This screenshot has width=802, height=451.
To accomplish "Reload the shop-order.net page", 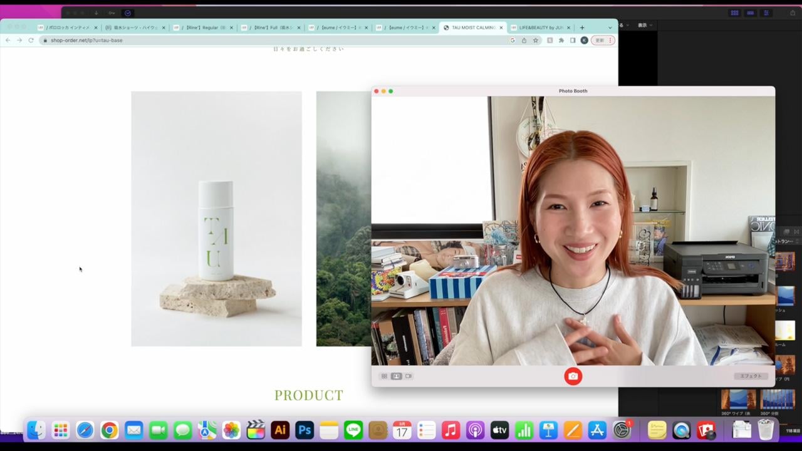I will (x=31, y=40).
